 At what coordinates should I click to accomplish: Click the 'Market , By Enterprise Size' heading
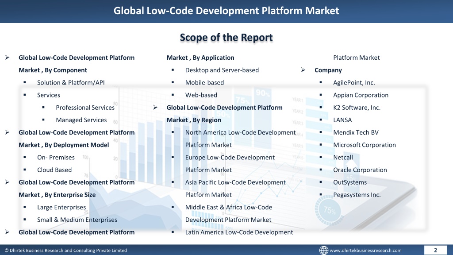(57, 195)
